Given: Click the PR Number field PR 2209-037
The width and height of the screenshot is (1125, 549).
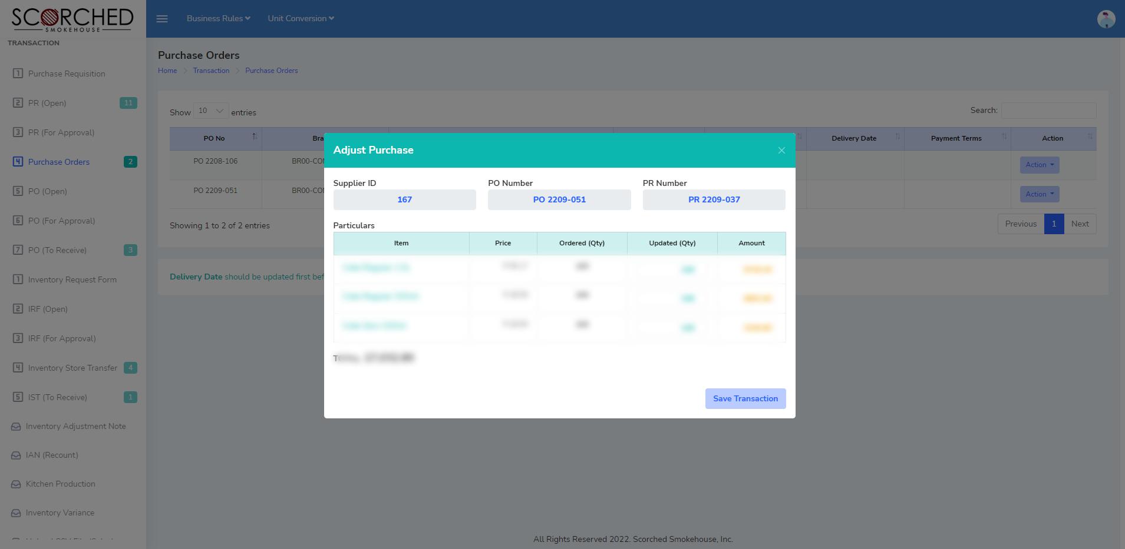Looking at the screenshot, I should tap(714, 199).
